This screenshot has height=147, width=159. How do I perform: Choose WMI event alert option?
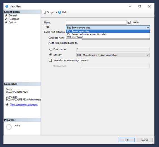click(108, 37)
